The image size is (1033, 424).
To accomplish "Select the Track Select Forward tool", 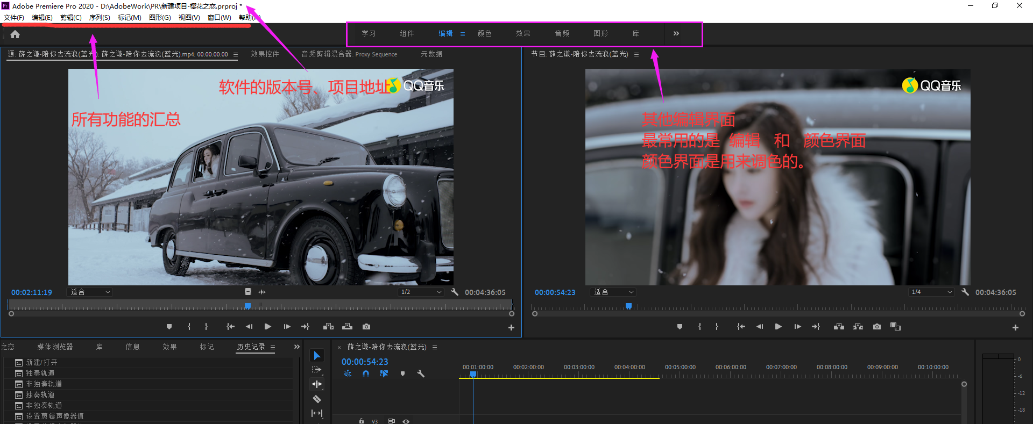I will pyautogui.click(x=317, y=370).
